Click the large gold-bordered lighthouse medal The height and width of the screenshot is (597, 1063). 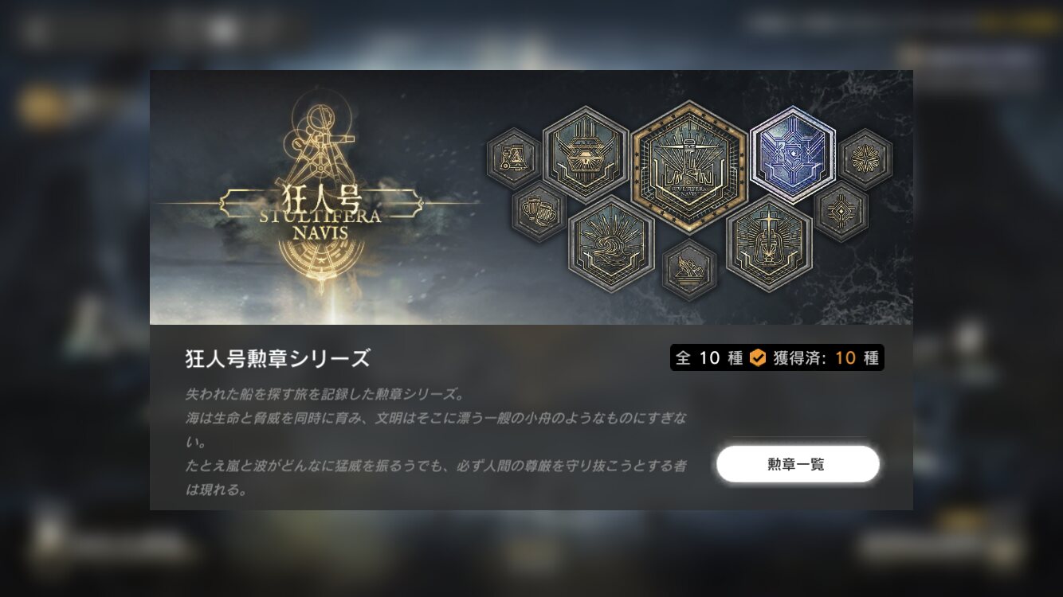pyautogui.click(x=689, y=168)
